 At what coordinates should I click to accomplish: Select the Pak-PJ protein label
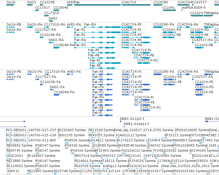(x=97, y=77)
